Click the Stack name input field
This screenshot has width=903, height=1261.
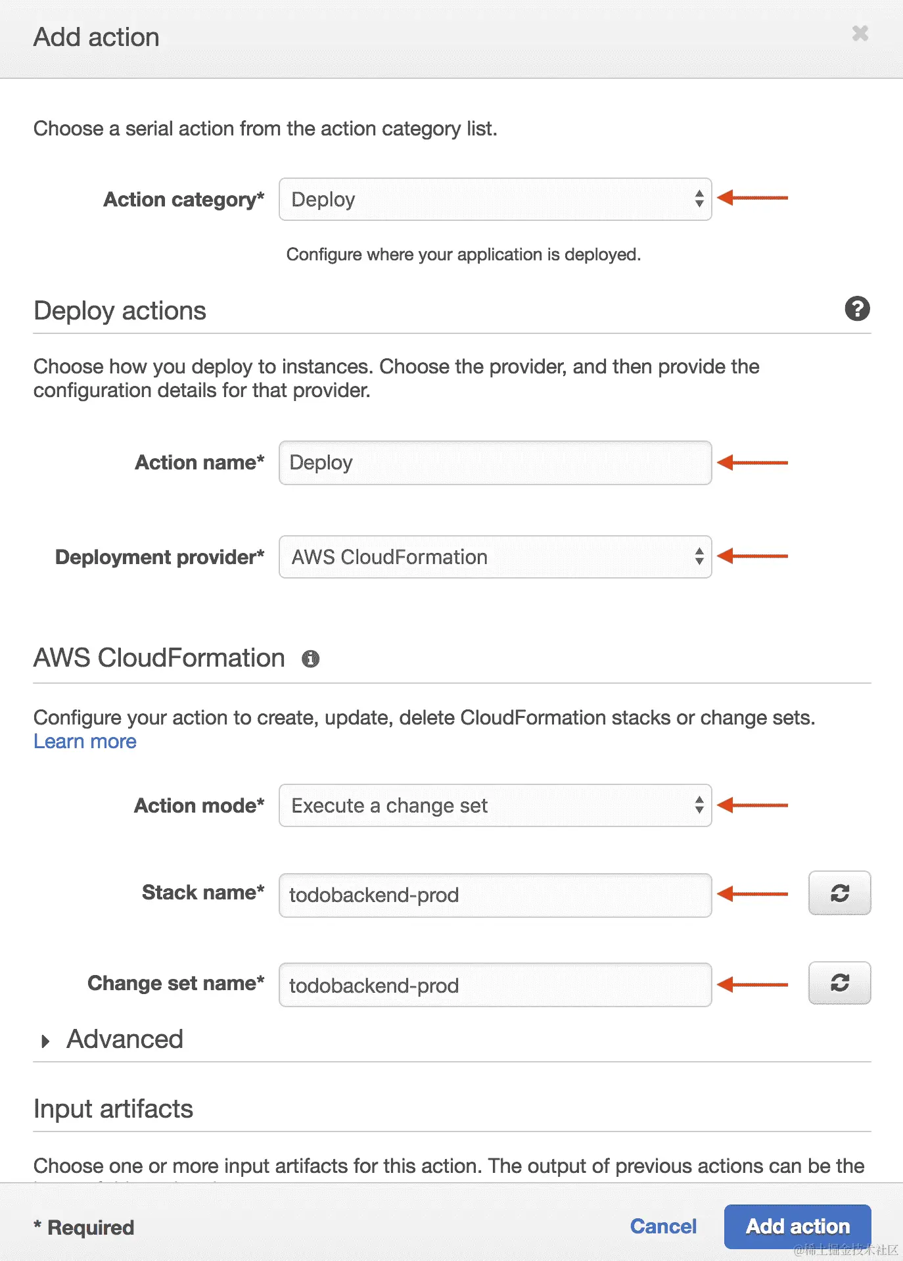pos(495,895)
